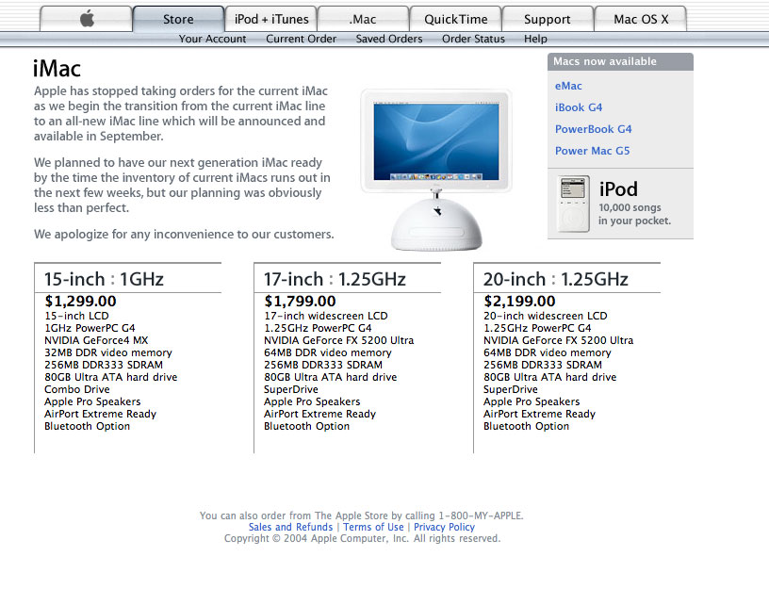Click the iPod promo heading
This screenshot has height=589, width=769.
pos(618,189)
